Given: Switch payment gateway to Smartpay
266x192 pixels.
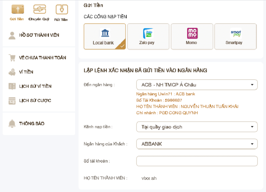Looking at the screenshot, I should click(x=235, y=36).
